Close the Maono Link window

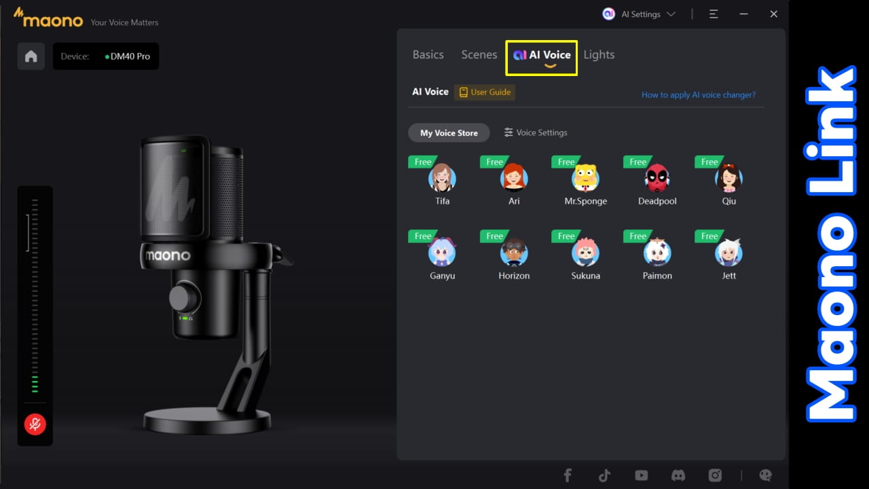[773, 14]
